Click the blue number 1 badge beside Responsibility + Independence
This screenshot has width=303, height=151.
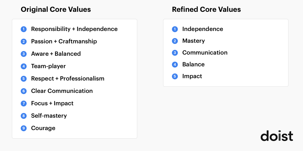(x=24, y=29)
